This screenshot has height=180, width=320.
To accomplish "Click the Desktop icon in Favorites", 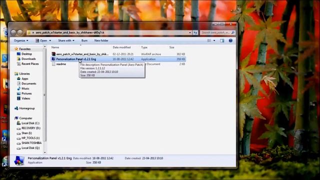I will 19,54.
